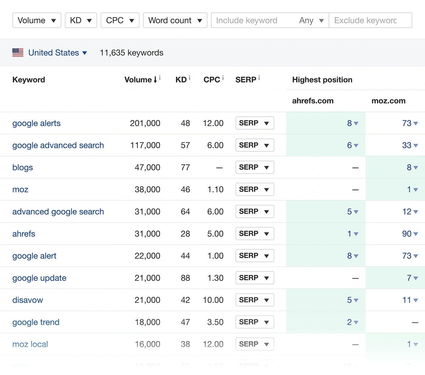Open the moz local keyword link
The height and width of the screenshot is (375, 425).
click(x=30, y=344)
